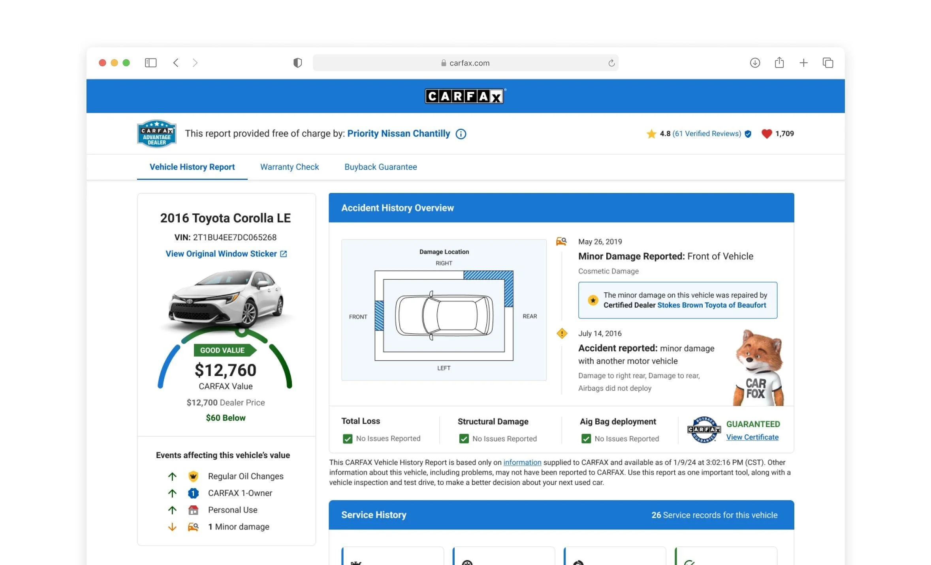Open the tab overview icon

click(x=828, y=63)
